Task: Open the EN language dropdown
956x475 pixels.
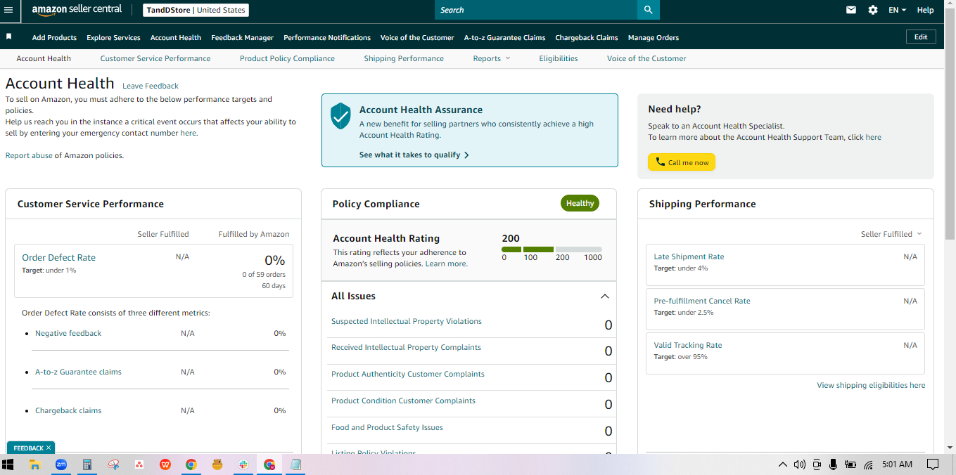Action: pyautogui.click(x=897, y=10)
